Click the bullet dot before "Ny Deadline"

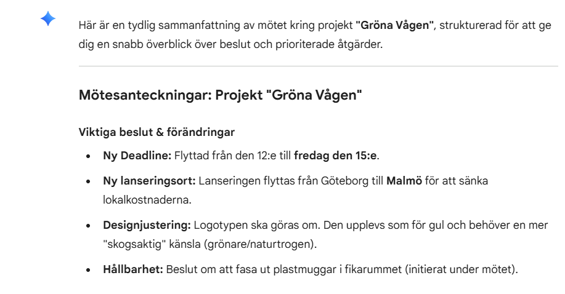(x=90, y=156)
